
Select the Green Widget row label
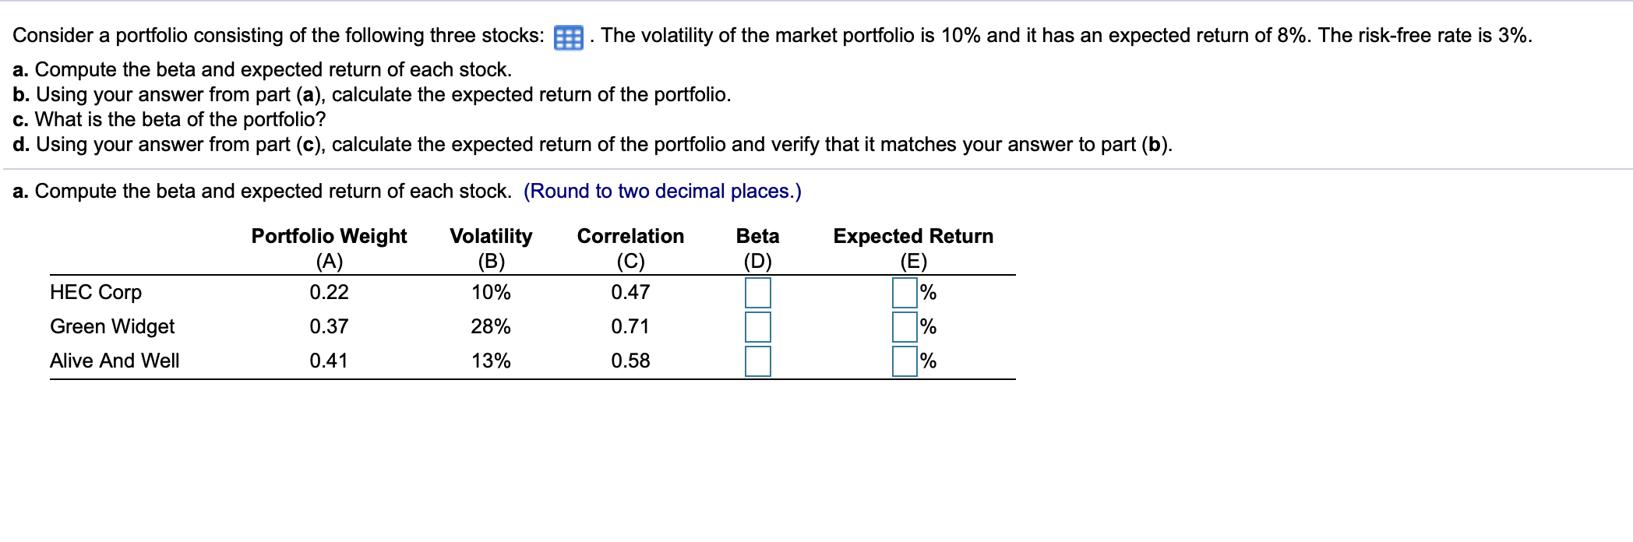pyautogui.click(x=112, y=327)
